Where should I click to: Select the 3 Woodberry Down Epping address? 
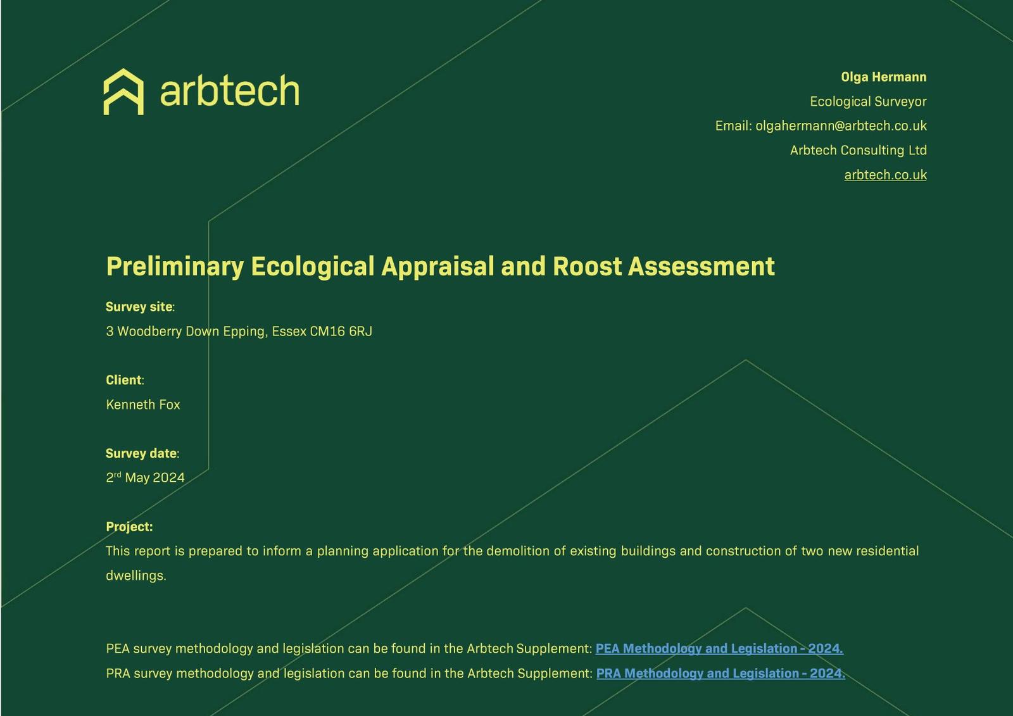tap(239, 331)
